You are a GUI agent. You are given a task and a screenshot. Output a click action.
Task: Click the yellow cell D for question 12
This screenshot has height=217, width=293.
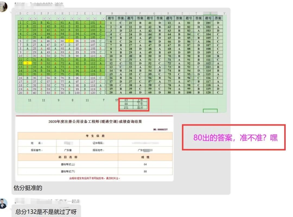pos(27,63)
